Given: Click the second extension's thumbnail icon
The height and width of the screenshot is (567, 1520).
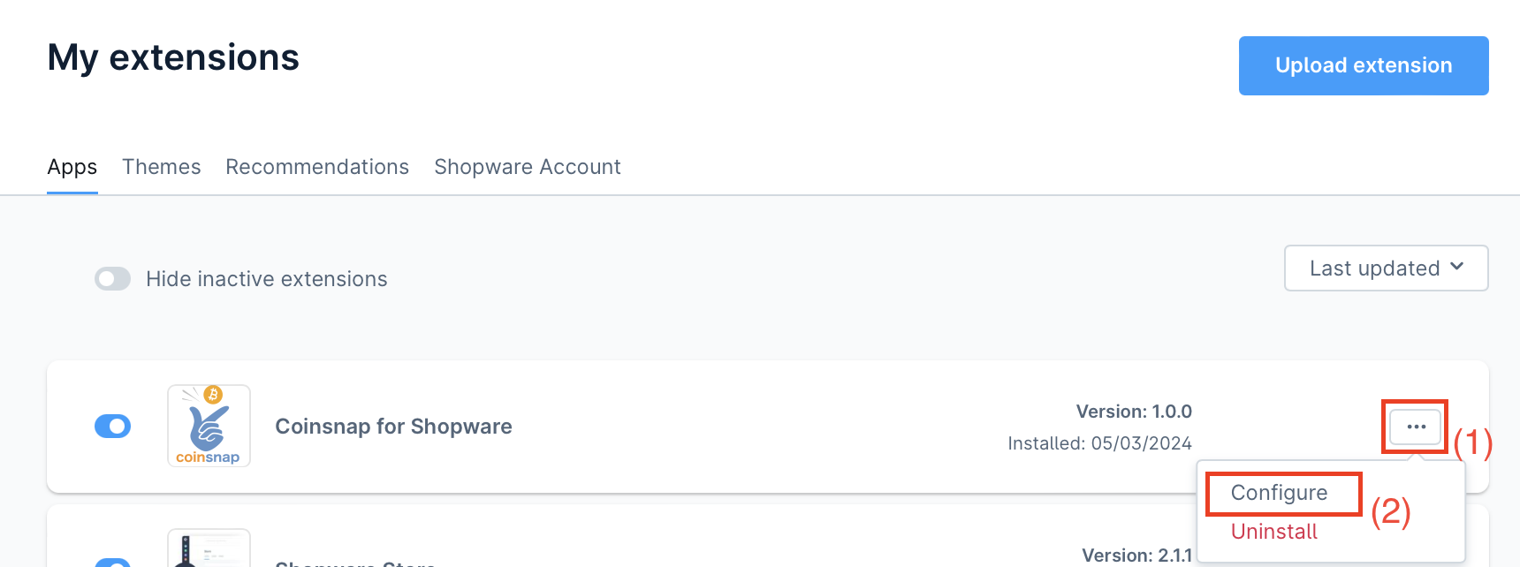Looking at the screenshot, I should point(209,549).
